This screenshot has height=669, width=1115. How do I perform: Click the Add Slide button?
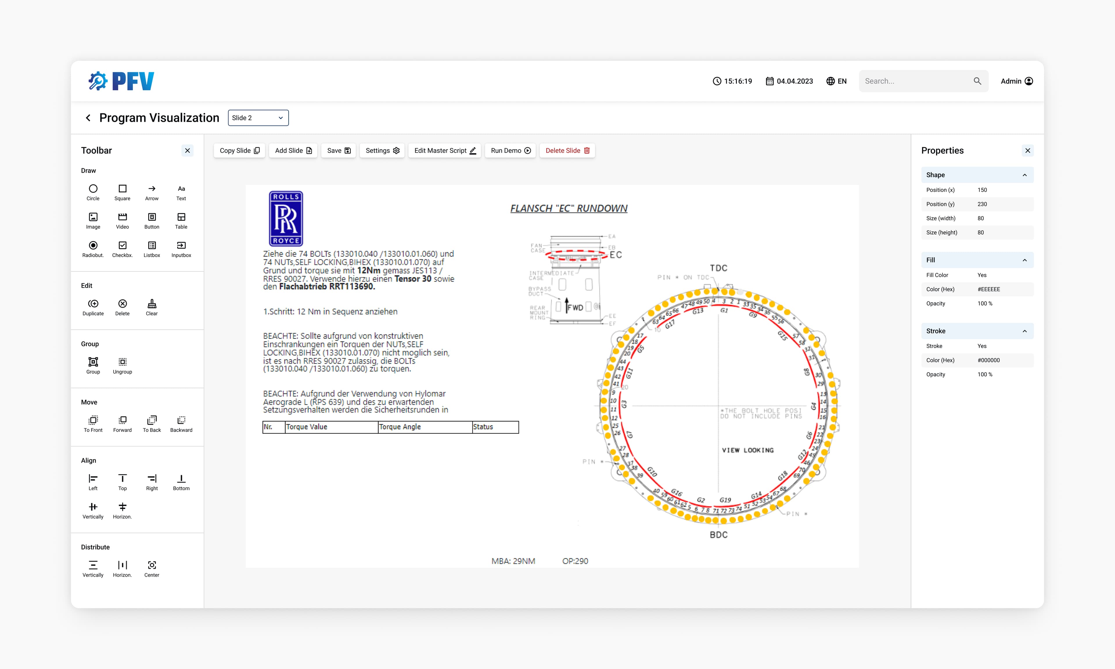point(293,151)
